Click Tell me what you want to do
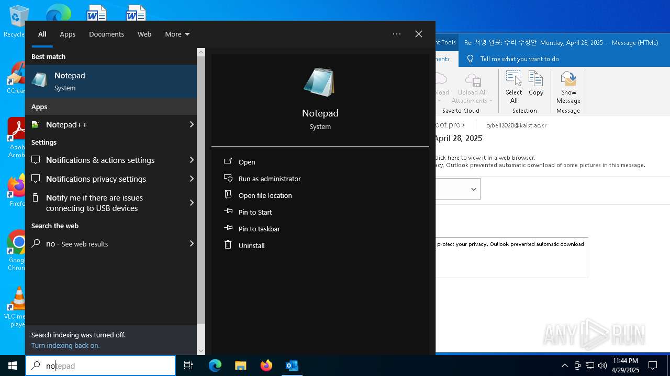Screen dimensions: 670x376 (520, 59)
